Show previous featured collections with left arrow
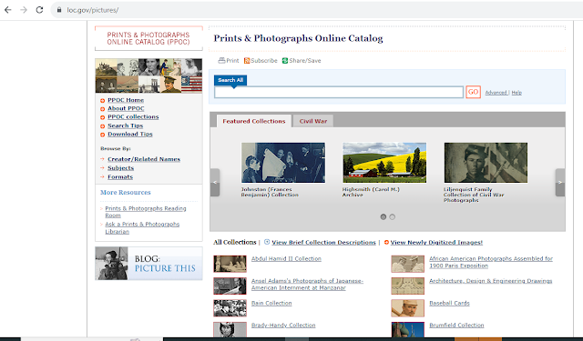 (x=215, y=182)
